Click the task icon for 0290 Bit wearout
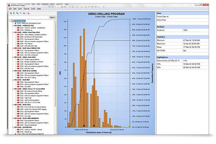The width and height of the screenshot is (216, 144). pyautogui.click(x=18, y=91)
